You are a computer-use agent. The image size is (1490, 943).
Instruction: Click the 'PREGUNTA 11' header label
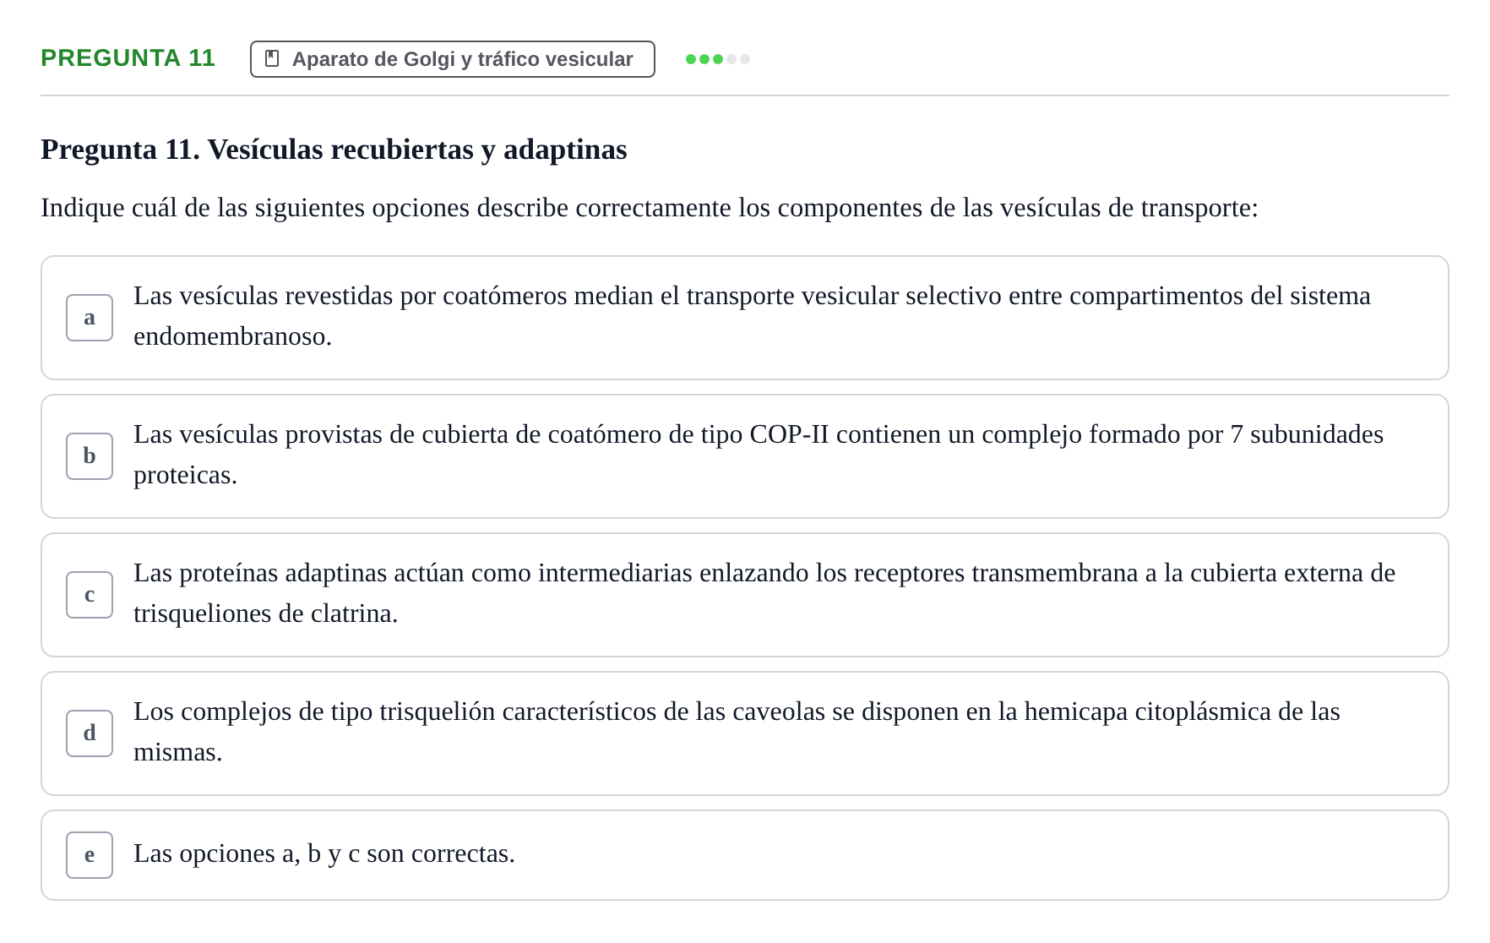[128, 58]
